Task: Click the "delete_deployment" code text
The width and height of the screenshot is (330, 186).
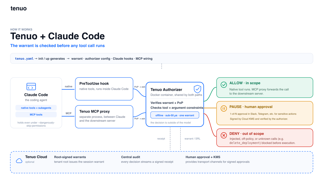Action: click(x=244, y=143)
